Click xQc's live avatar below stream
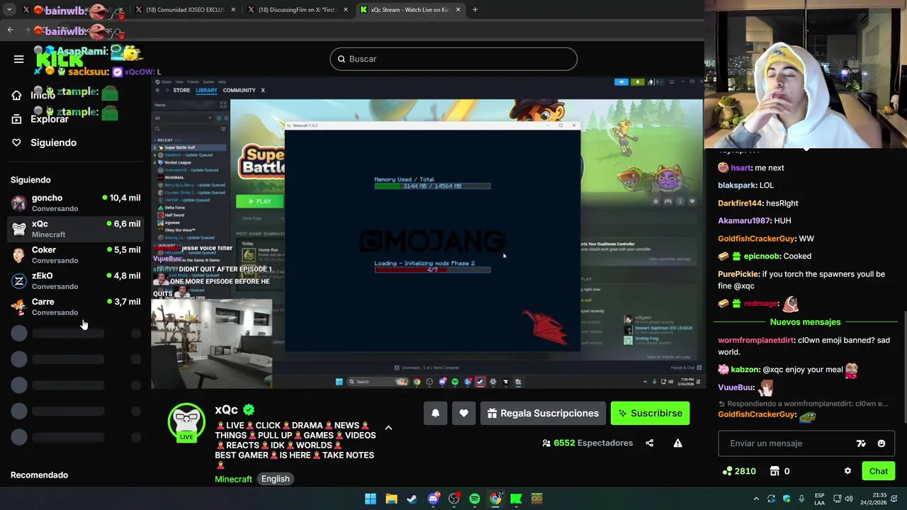This screenshot has width=907, height=510. (x=186, y=423)
